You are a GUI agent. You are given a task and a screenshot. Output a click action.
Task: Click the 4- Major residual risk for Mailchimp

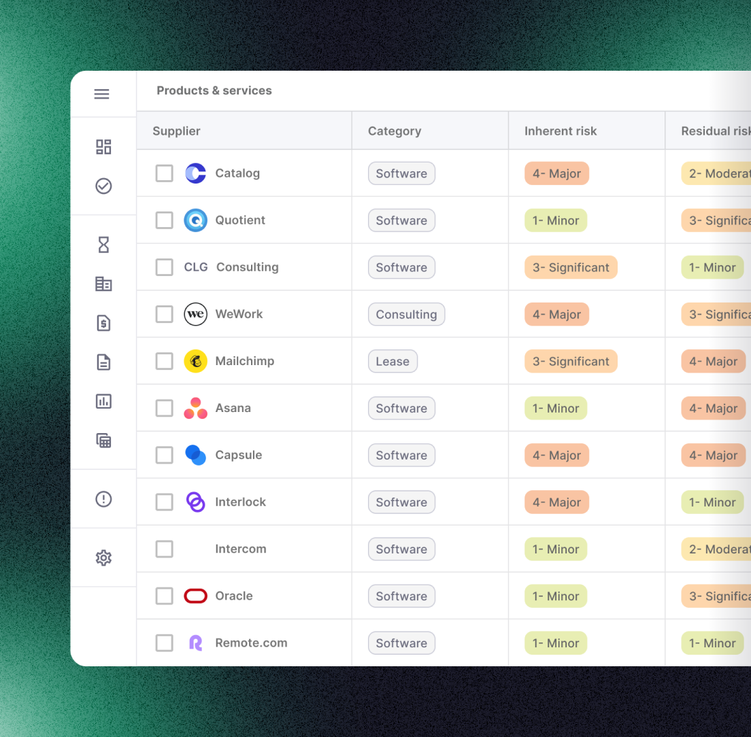pyautogui.click(x=713, y=361)
